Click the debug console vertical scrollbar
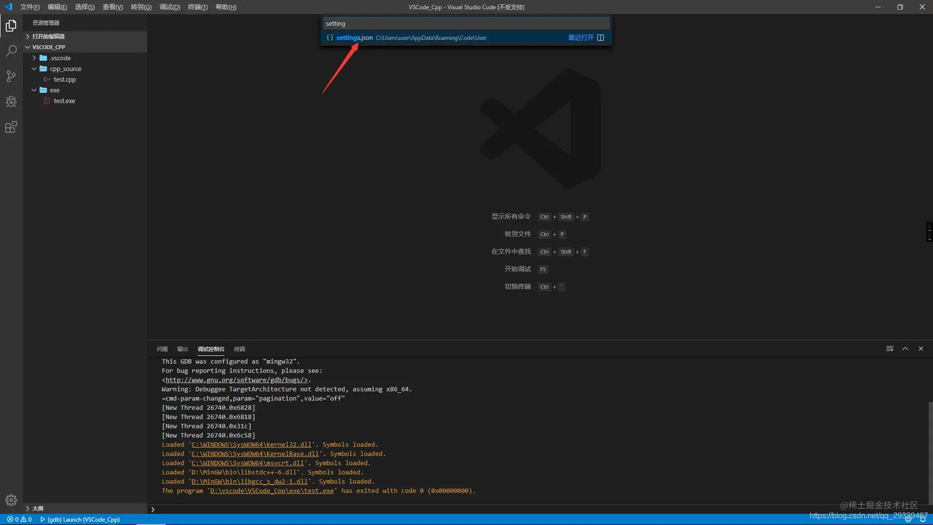Screen dimensions: 933x525 pyautogui.click(x=930, y=454)
